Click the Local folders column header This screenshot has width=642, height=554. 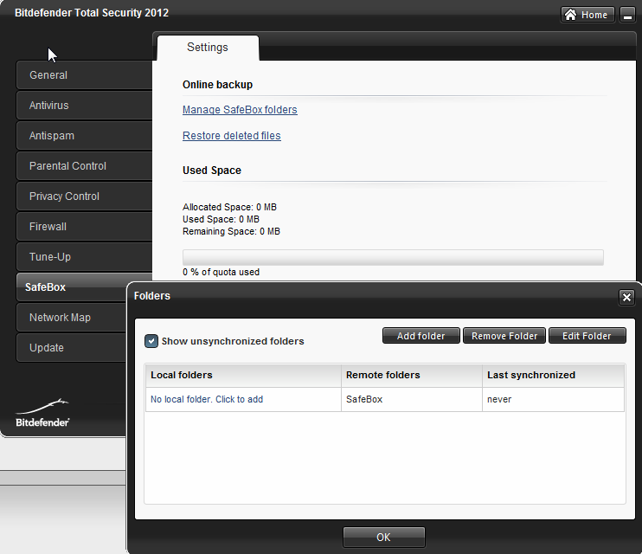pos(243,376)
